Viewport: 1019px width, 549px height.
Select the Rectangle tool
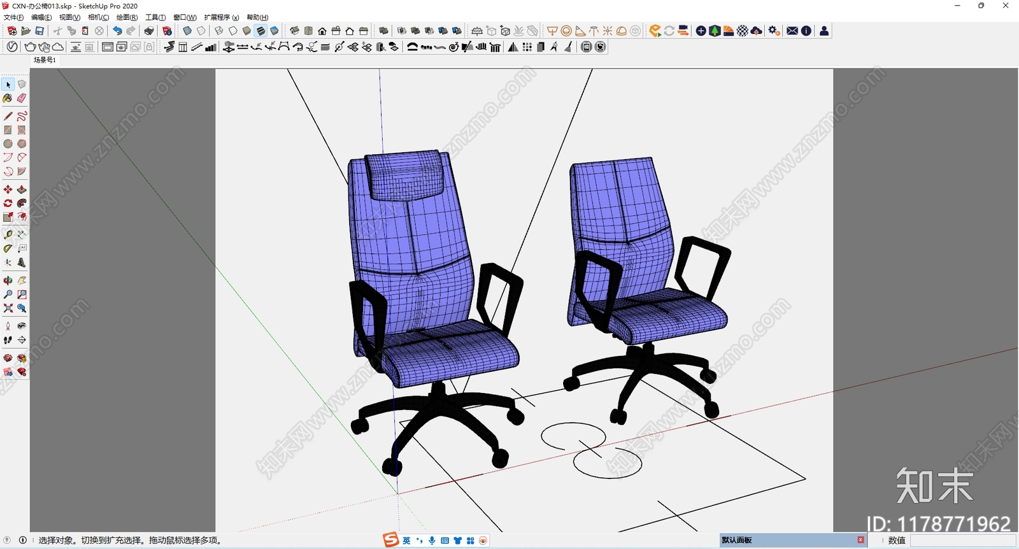pyautogui.click(x=8, y=130)
